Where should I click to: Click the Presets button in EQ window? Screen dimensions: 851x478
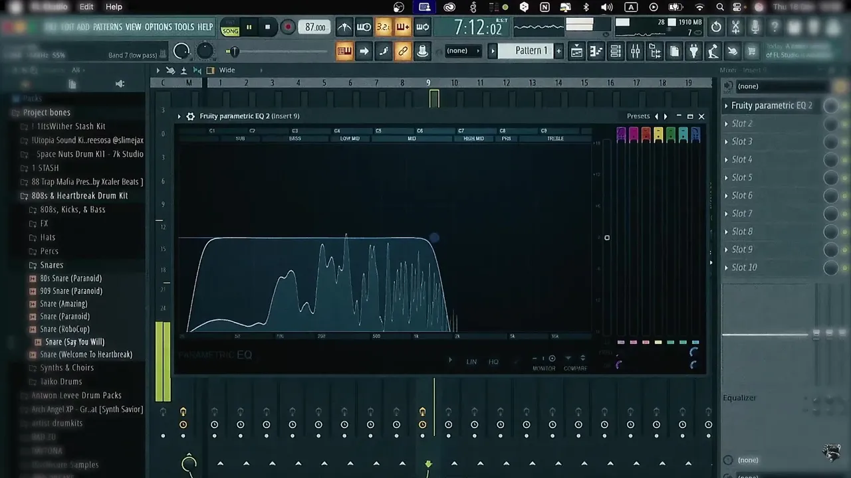[638, 116]
